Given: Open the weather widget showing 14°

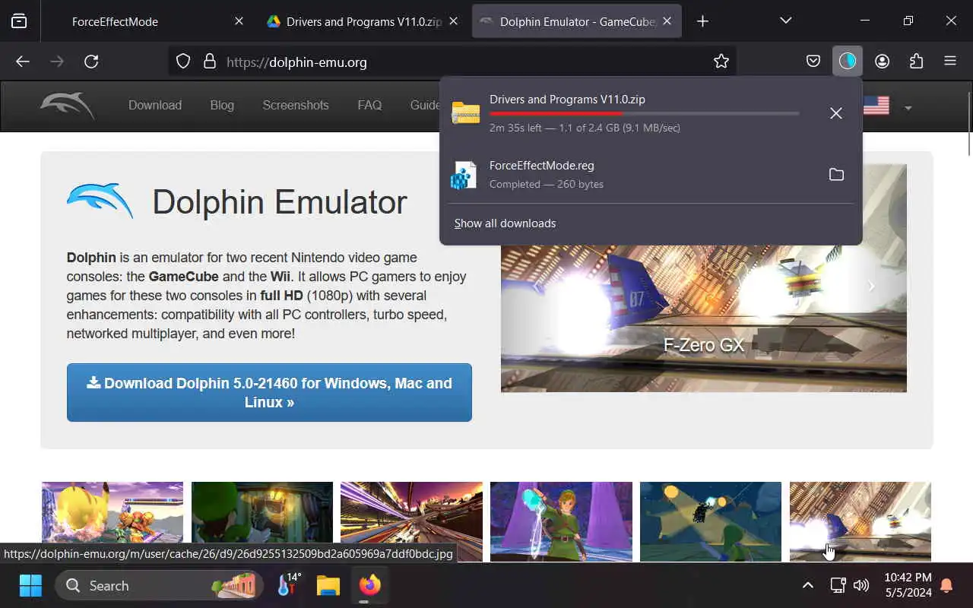Looking at the screenshot, I should pos(289,585).
